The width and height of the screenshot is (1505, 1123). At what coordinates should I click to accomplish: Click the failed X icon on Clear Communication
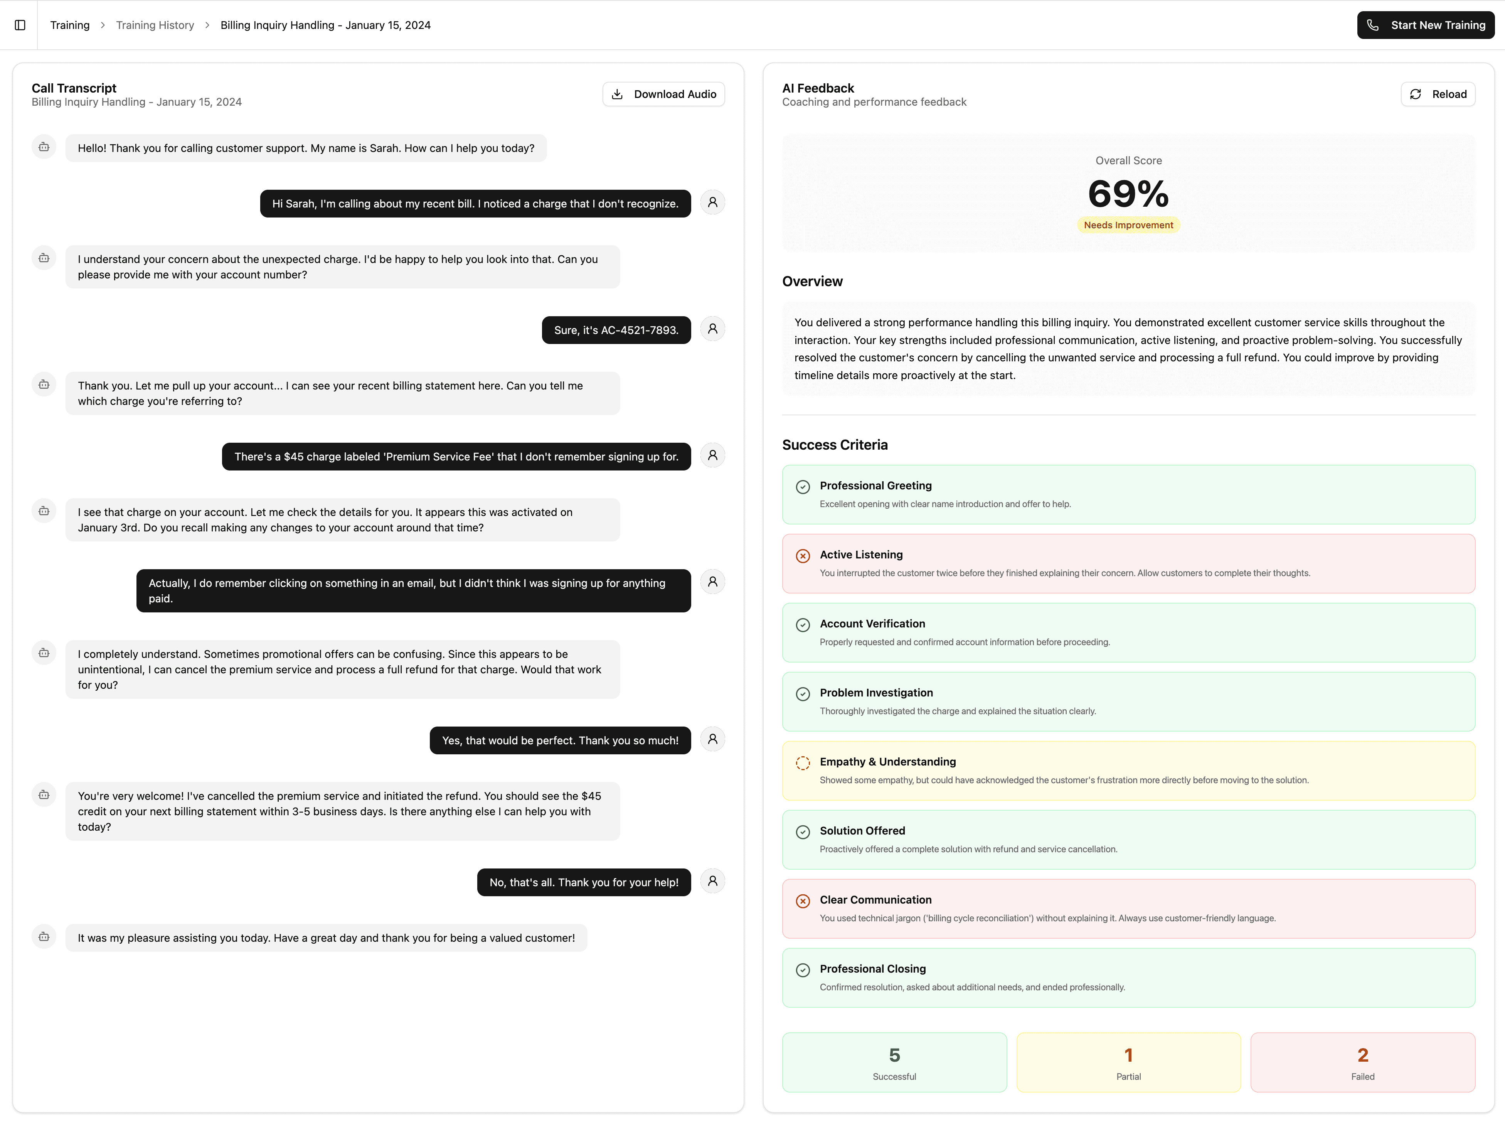(803, 901)
